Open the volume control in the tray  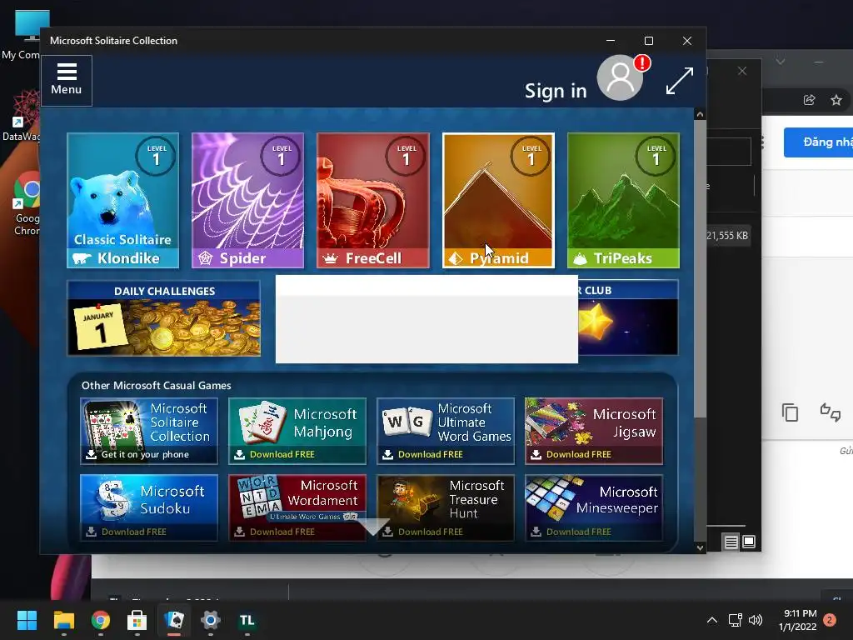(x=756, y=620)
